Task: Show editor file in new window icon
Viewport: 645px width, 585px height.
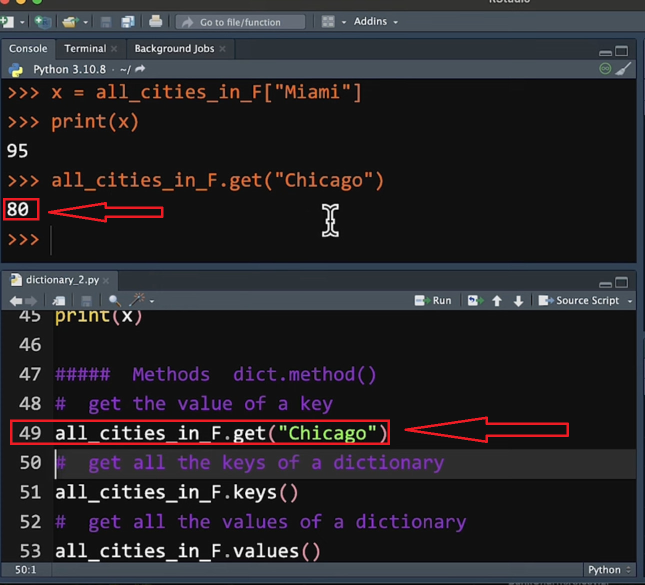Action: coord(59,300)
